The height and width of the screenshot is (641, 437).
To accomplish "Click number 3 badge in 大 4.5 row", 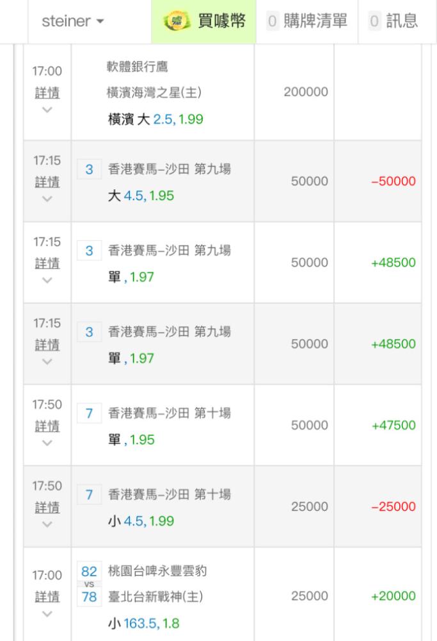I will click(90, 169).
